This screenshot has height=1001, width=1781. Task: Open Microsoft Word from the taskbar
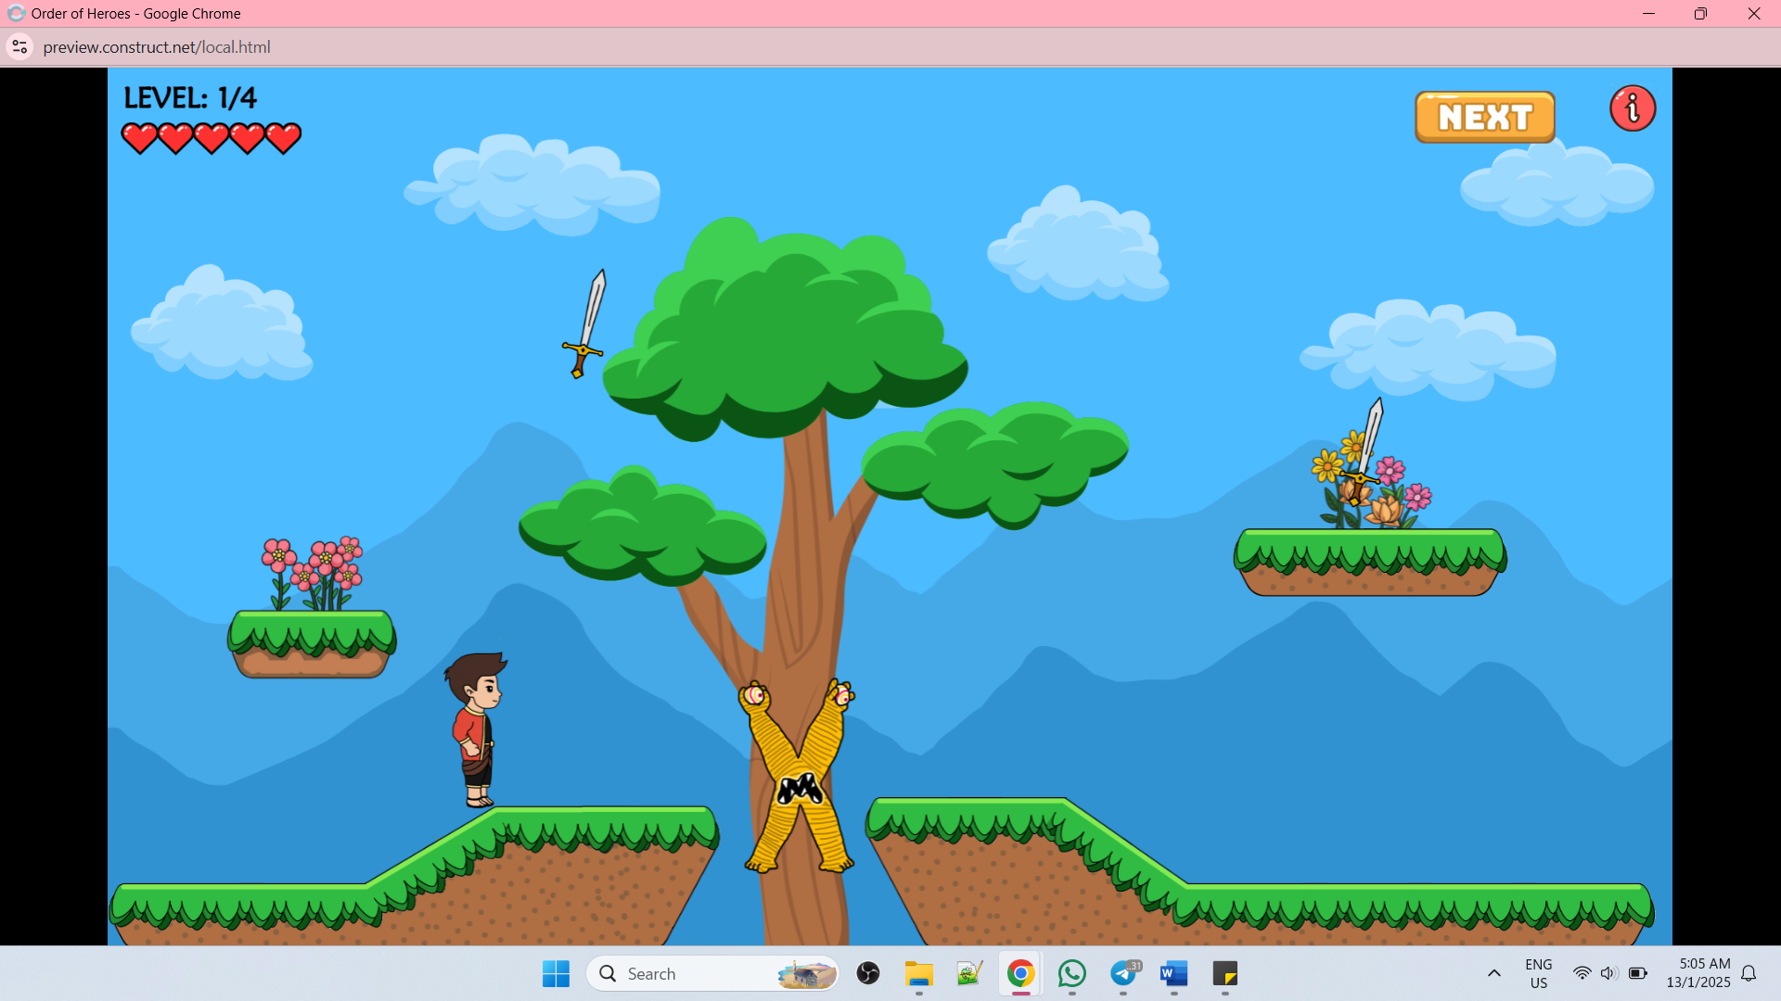point(1174,973)
